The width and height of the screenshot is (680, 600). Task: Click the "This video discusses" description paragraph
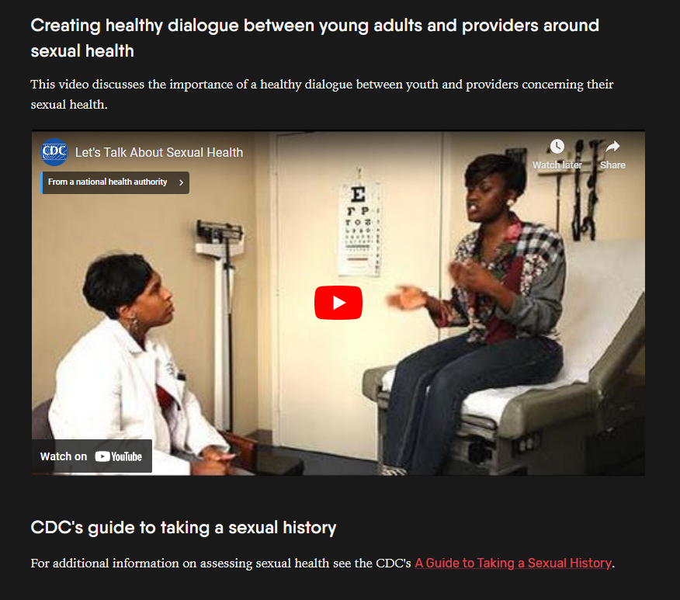point(322,94)
